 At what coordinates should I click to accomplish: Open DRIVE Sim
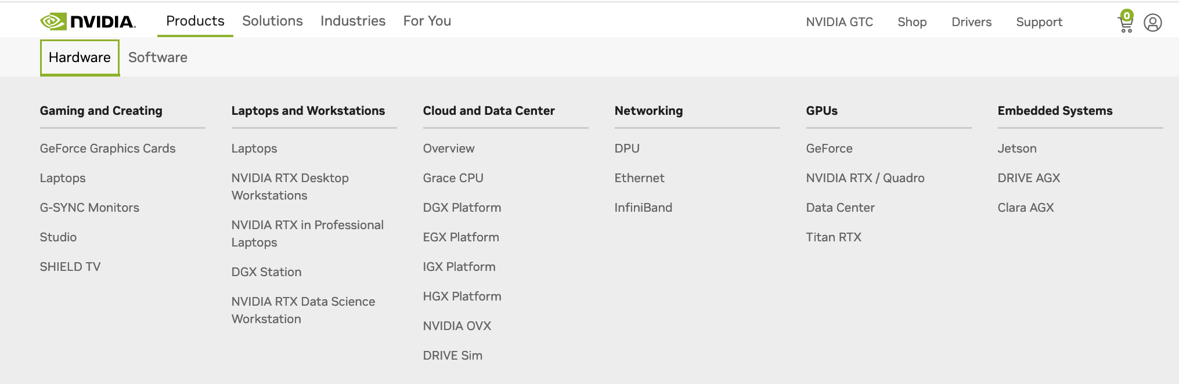coord(453,356)
